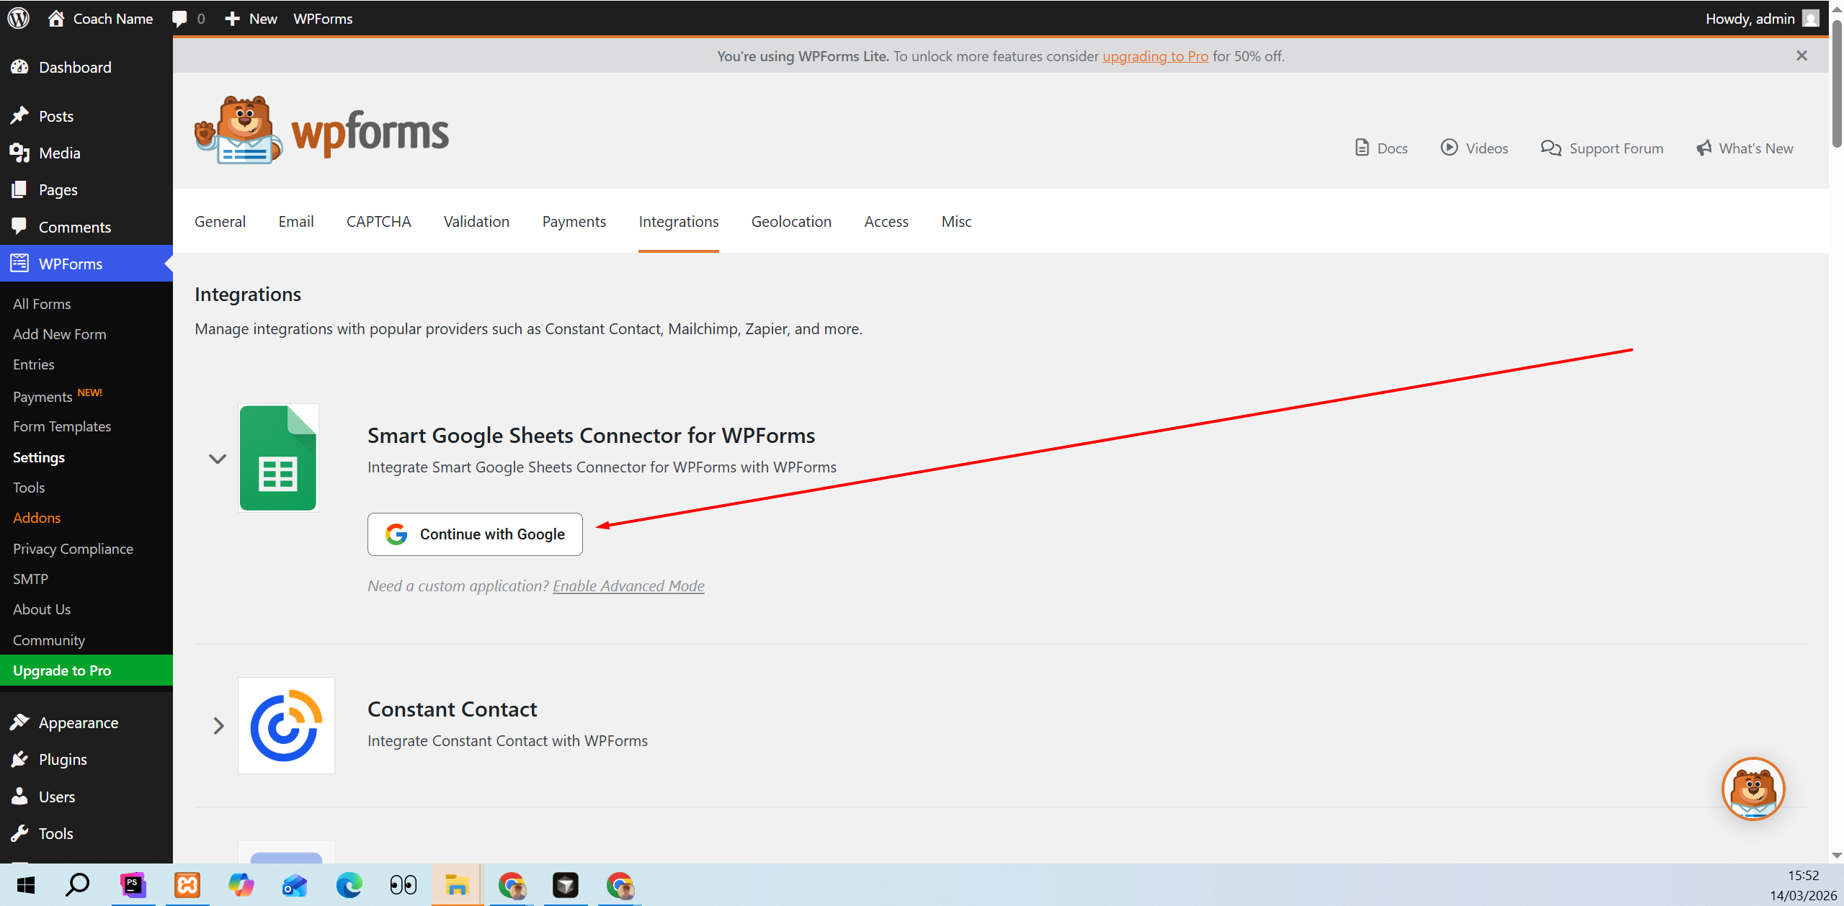
Task: Dismiss the WPForms Lite notice bar
Action: [1801, 55]
